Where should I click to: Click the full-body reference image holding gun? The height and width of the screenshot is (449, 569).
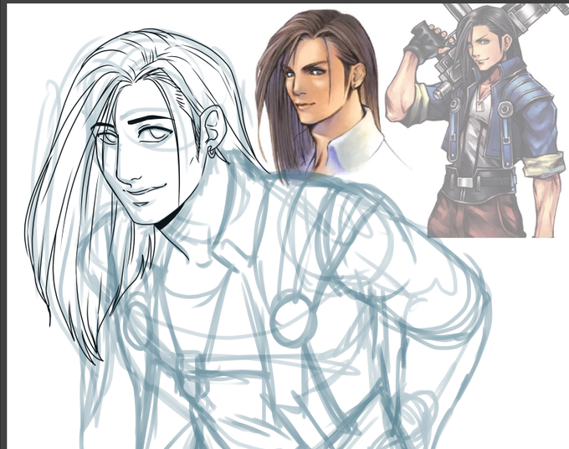pos(475,120)
